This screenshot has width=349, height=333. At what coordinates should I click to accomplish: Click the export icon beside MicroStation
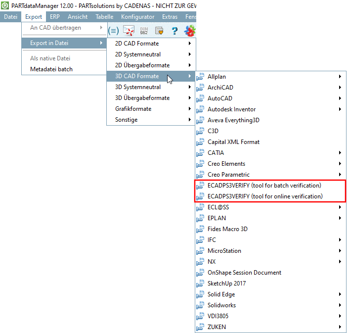[x=200, y=251]
